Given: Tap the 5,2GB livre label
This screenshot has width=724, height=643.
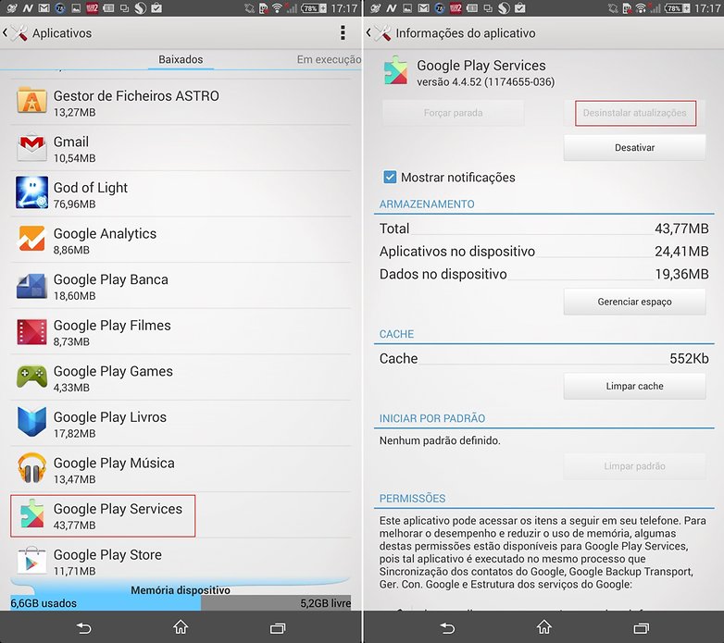Looking at the screenshot, I should click(326, 603).
